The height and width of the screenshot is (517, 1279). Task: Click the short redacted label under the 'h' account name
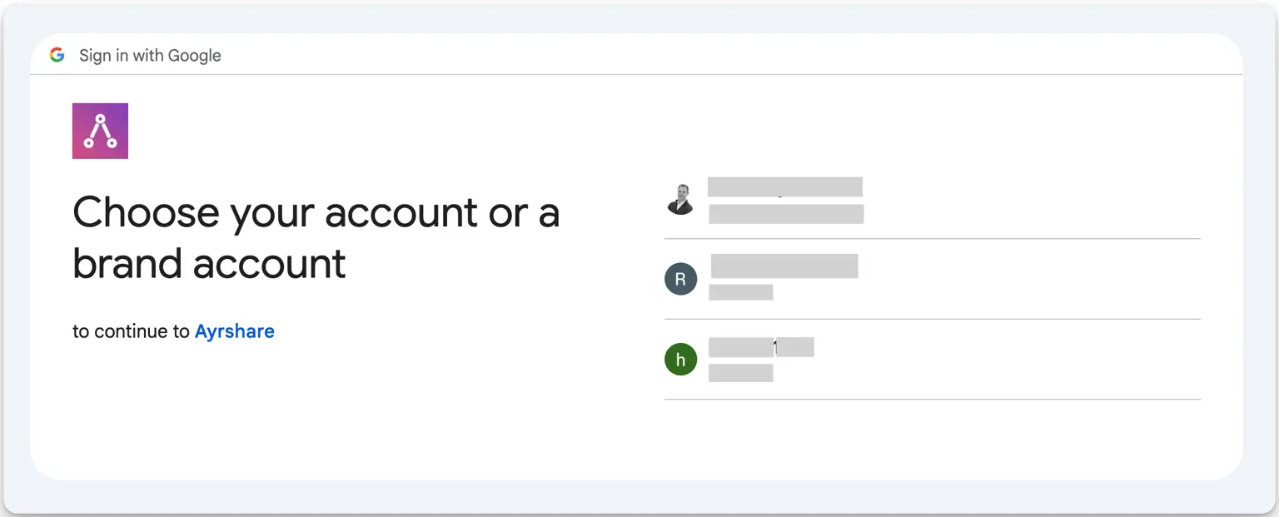(740, 373)
